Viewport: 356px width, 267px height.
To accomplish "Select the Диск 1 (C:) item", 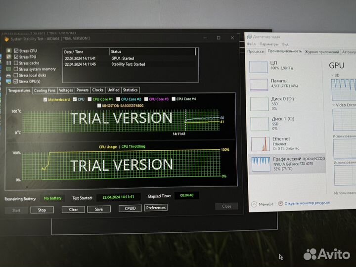I will tap(287, 124).
